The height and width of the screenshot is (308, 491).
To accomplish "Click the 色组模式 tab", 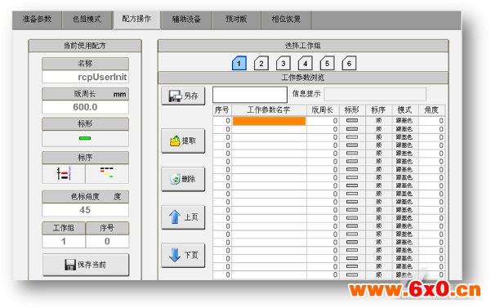I will (x=87, y=20).
